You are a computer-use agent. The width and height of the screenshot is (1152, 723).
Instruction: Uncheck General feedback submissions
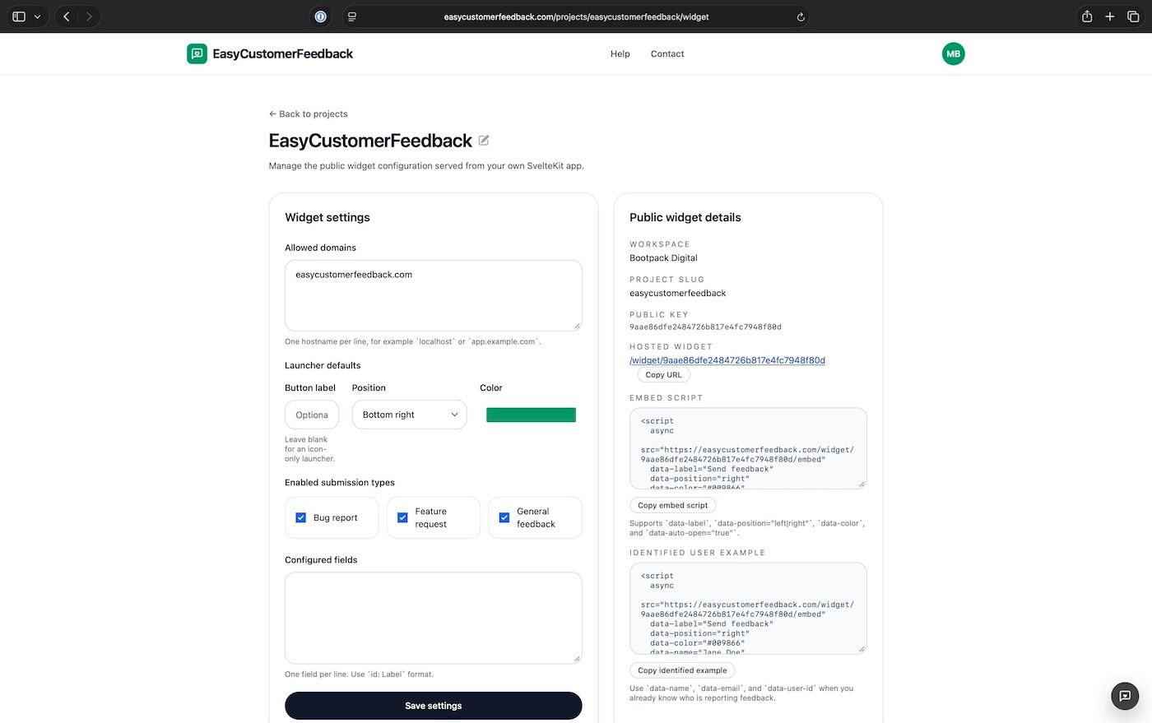pos(504,517)
